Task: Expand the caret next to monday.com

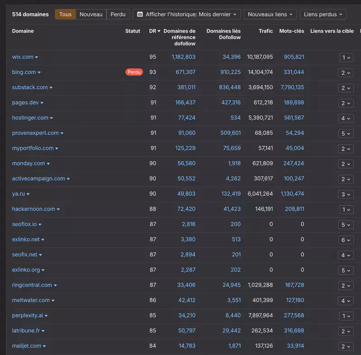Action: click(x=48, y=164)
